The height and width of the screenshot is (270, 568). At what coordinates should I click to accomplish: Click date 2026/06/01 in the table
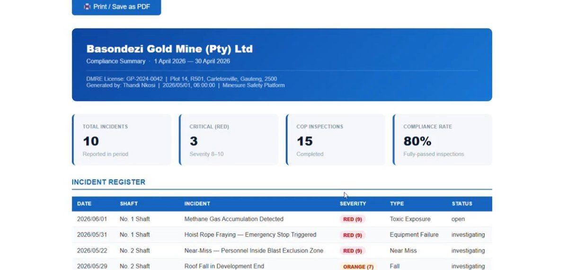92,219
